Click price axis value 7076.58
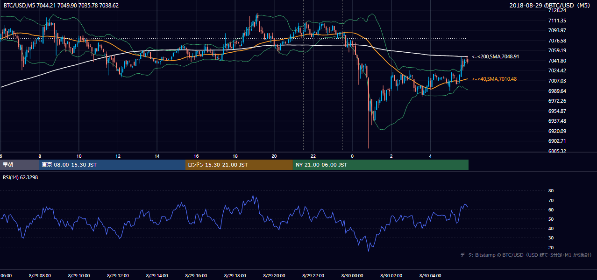Image resolution: width=597 pixels, height=280 pixels. tap(557, 41)
